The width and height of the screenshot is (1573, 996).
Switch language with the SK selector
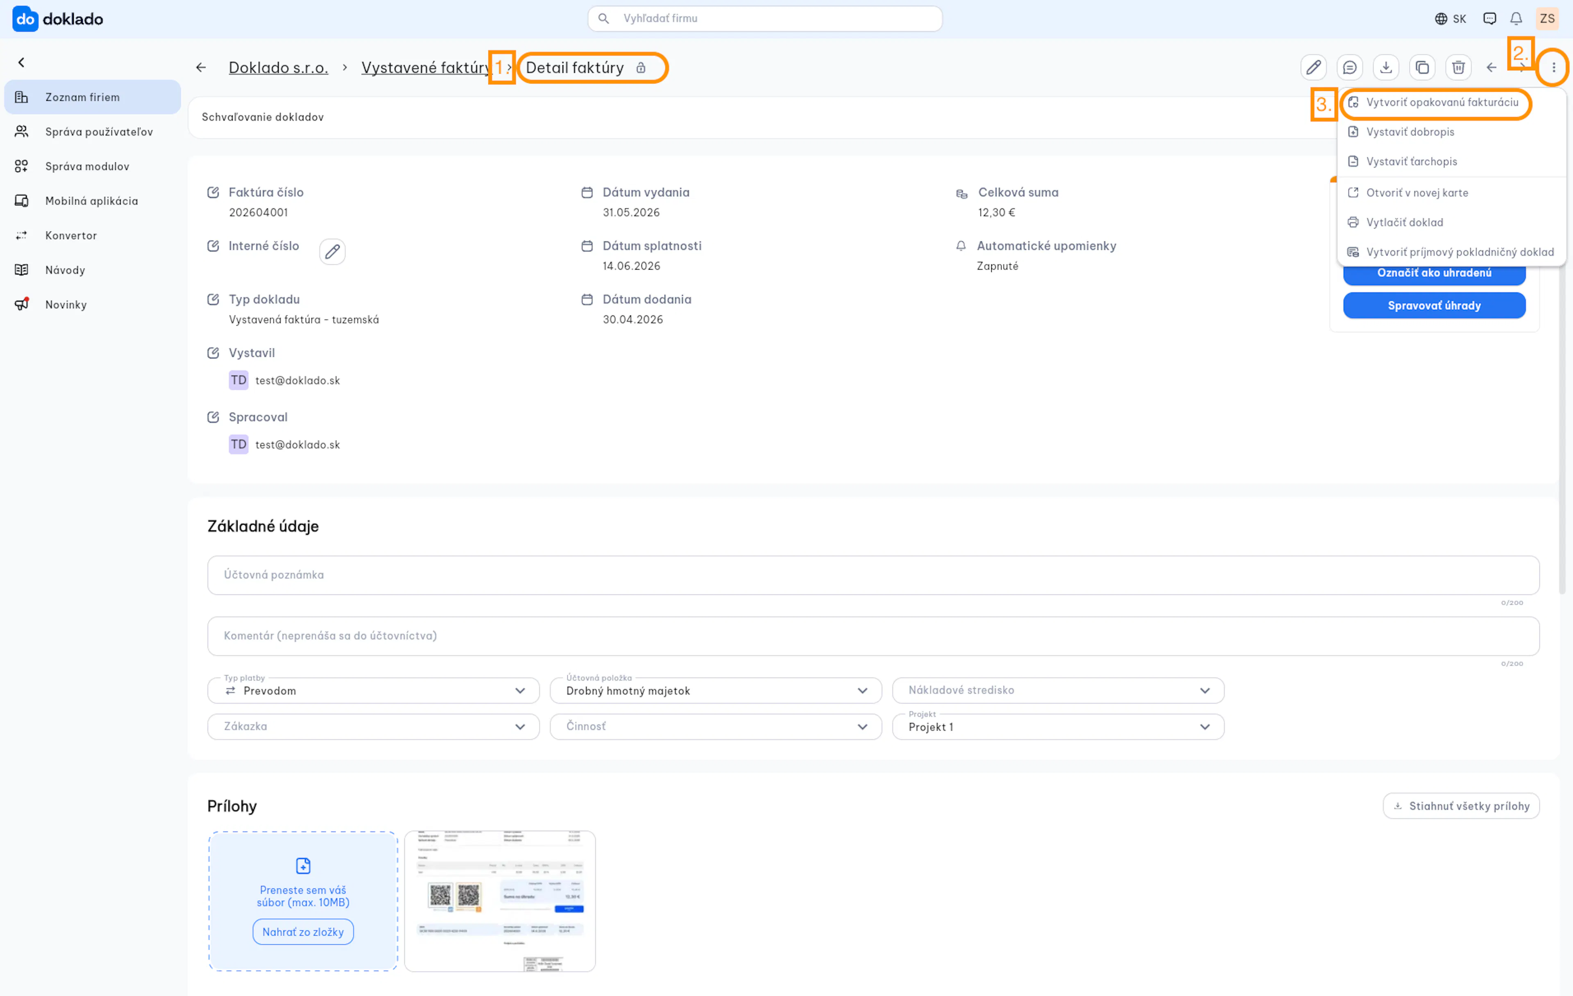coord(1450,19)
